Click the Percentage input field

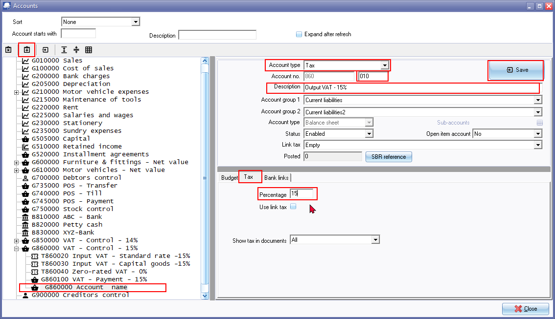coord(301,194)
